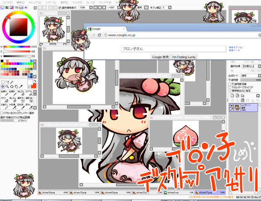Open 言語ツール link in Chrome
The image size is (261, 201).
pyautogui.click(x=234, y=50)
